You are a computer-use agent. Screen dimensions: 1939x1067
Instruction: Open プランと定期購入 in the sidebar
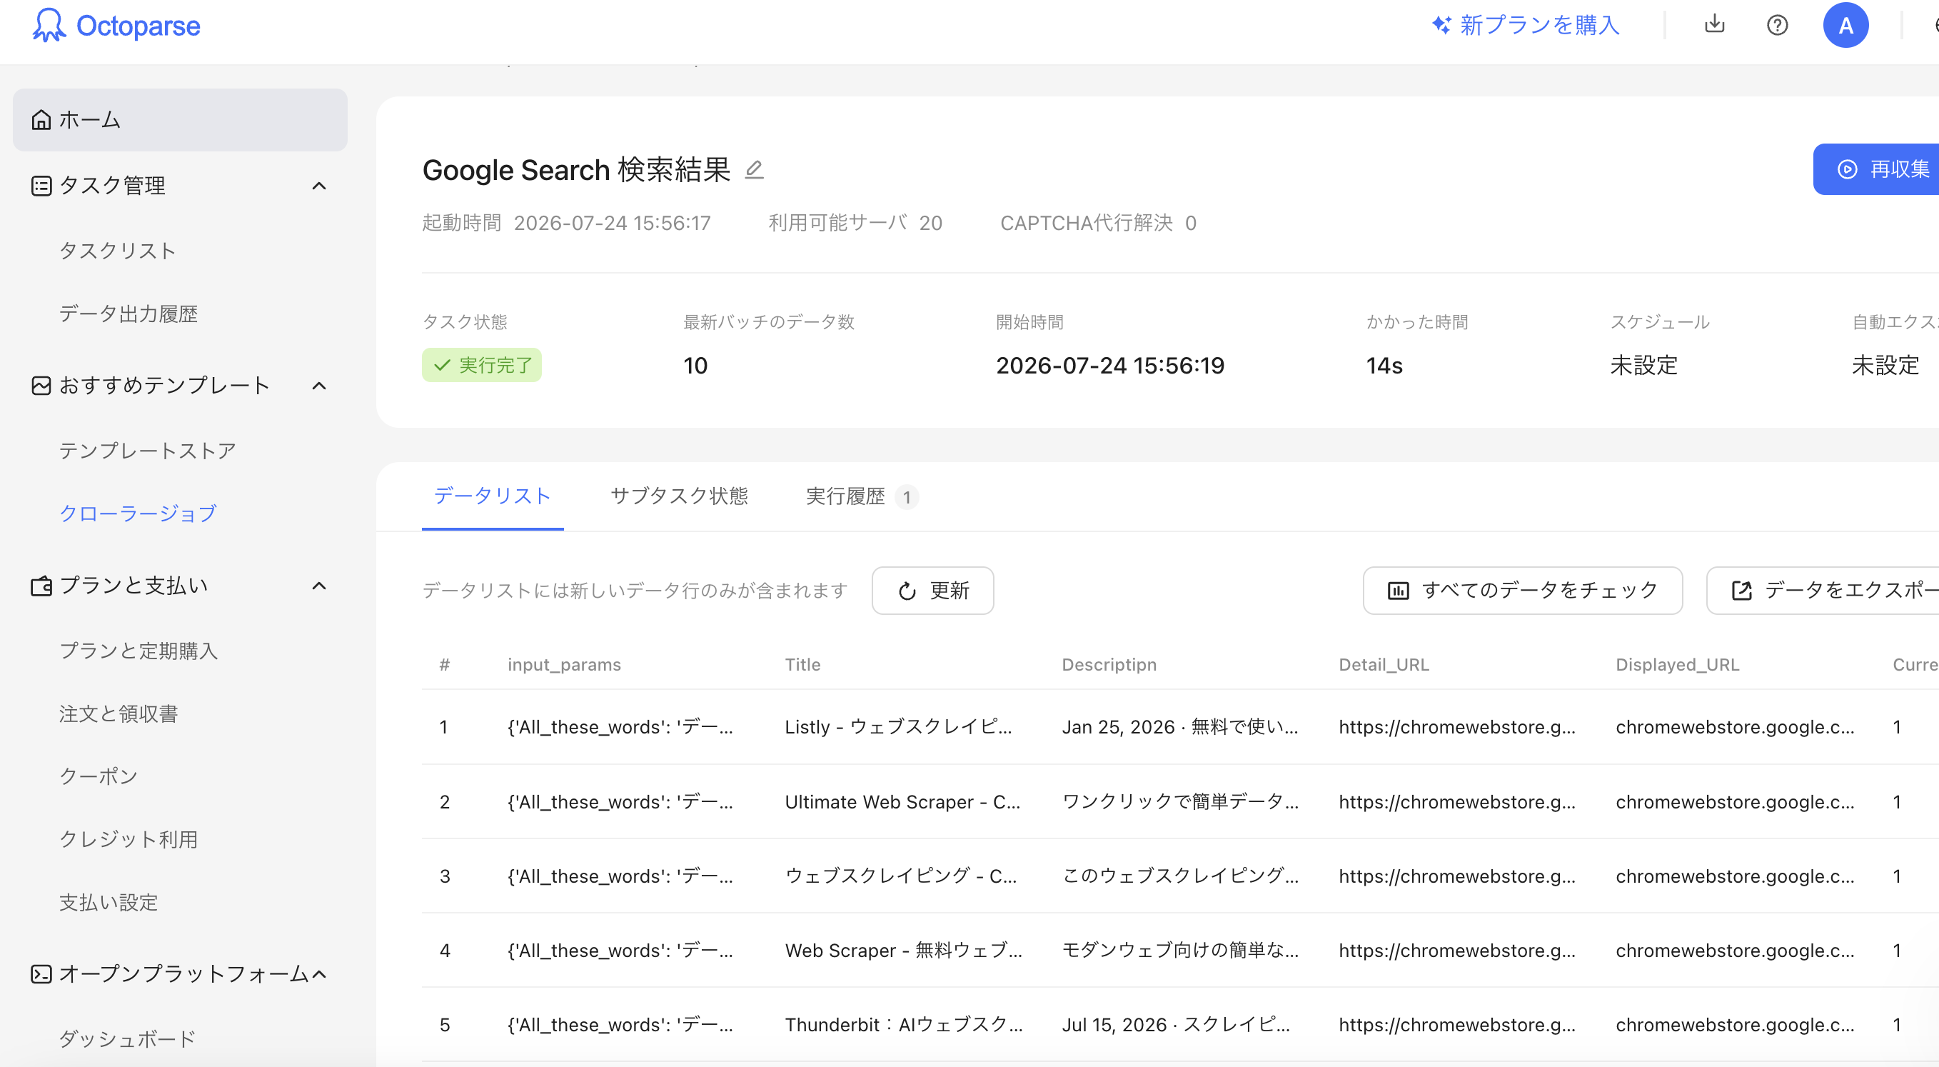138,651
